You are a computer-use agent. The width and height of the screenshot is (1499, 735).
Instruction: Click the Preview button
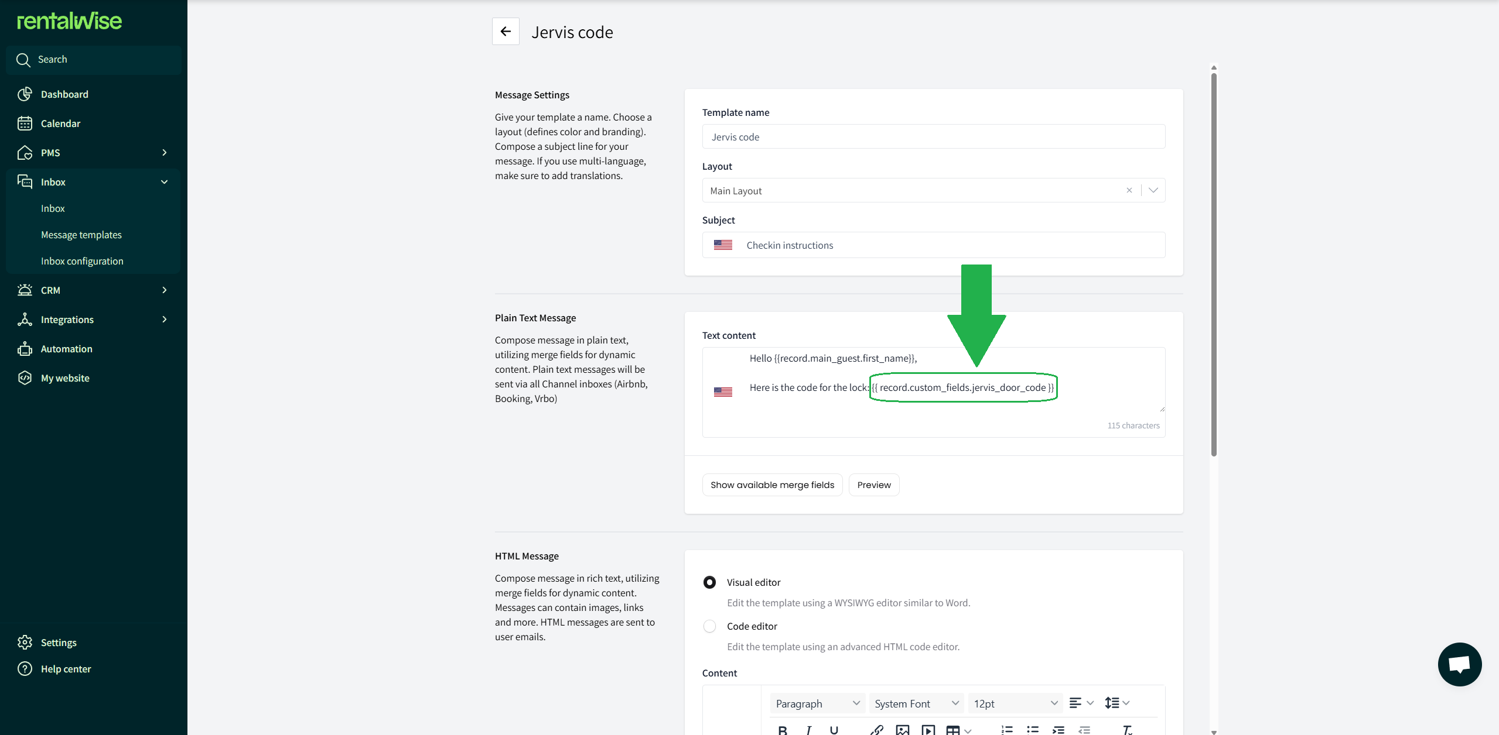873,485
